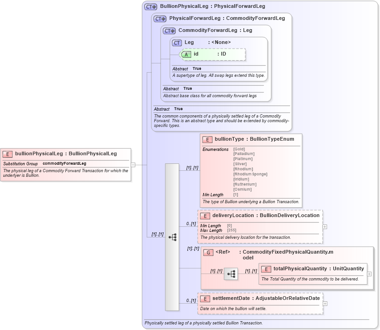Click the 0..[1] cardinality before settlementDate
380x330 pixels.
pos(191,300)
